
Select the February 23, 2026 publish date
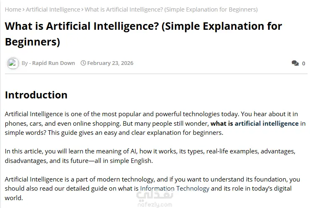pos(110,63)
